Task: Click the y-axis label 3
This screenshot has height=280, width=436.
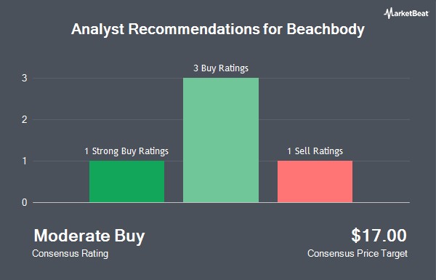Action: pos(25,79)
